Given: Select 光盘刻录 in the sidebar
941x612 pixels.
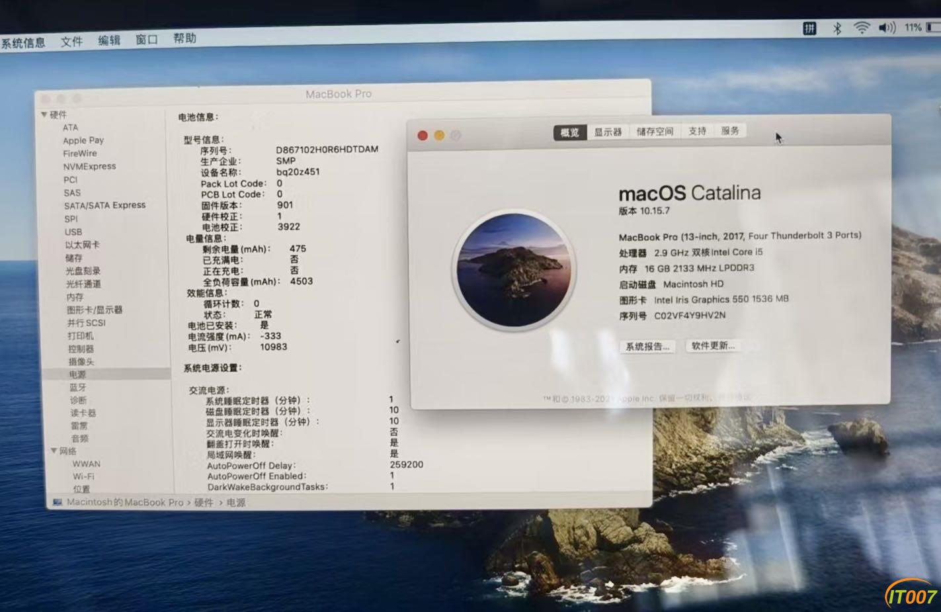Looking at the screenshot, I should click(83, 271).
